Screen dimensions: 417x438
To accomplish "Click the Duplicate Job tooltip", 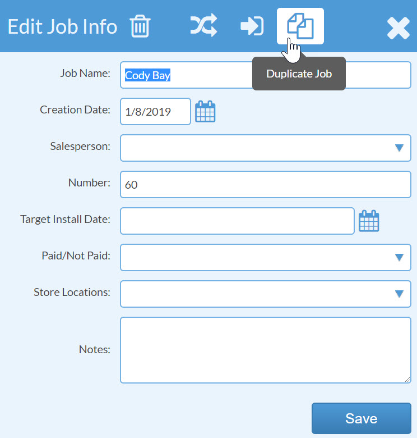I will tap(299, 74).
